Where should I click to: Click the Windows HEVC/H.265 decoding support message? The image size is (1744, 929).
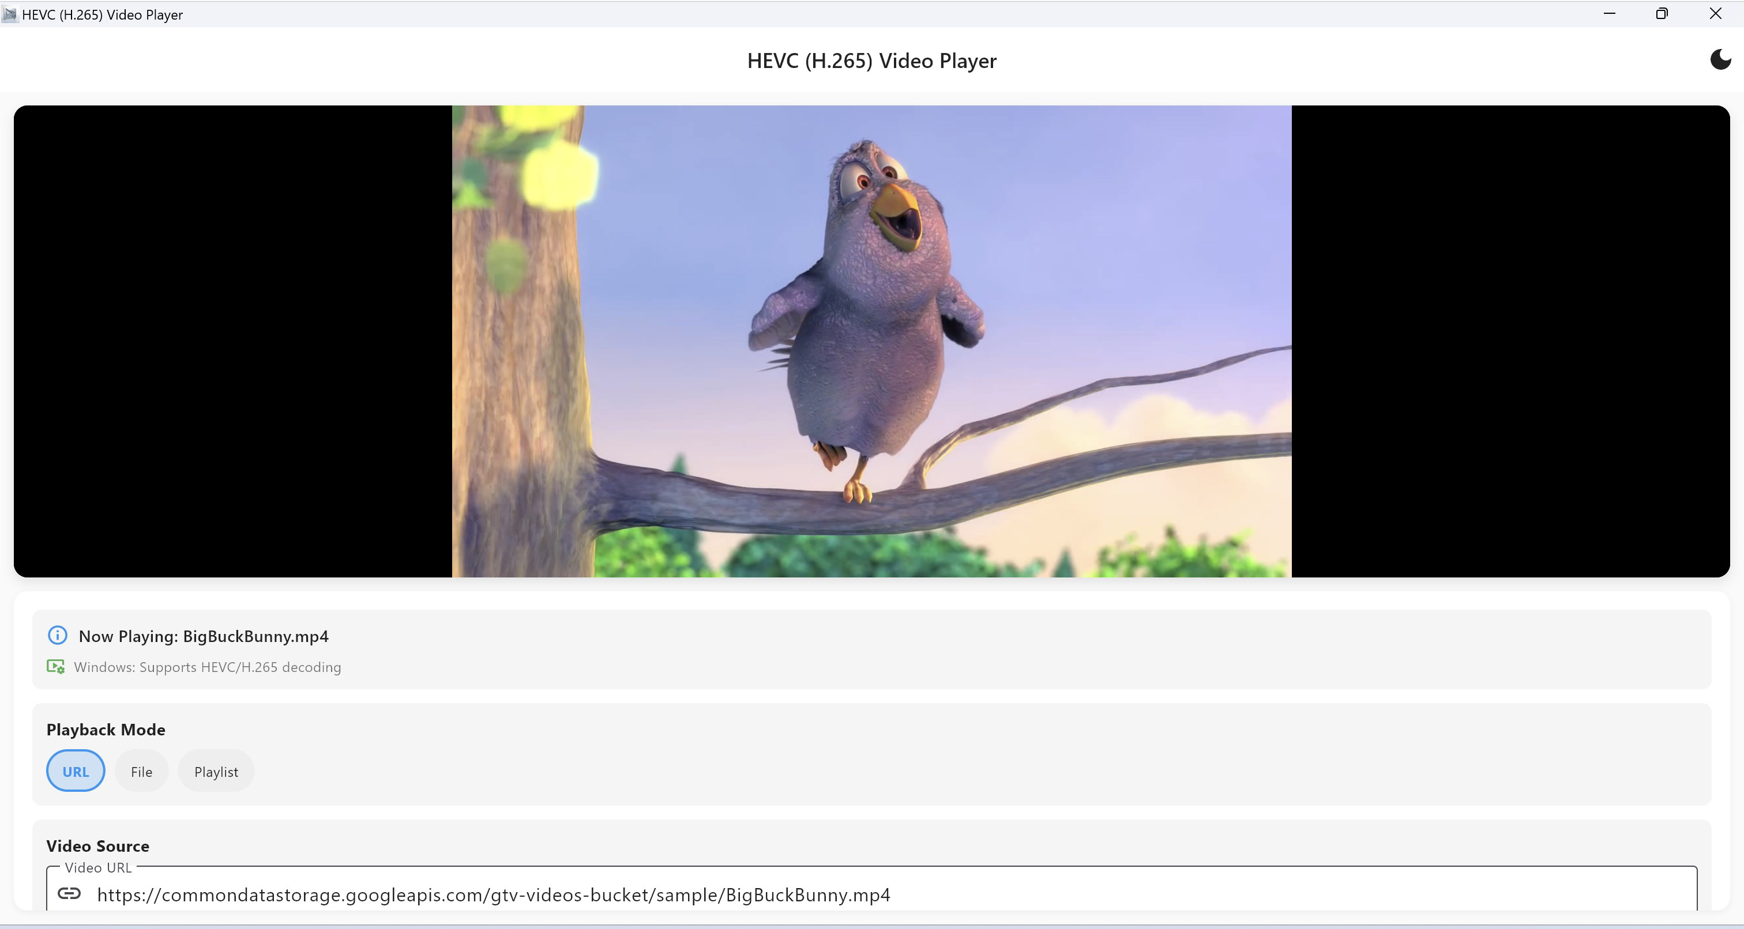(x=206, y=666)
